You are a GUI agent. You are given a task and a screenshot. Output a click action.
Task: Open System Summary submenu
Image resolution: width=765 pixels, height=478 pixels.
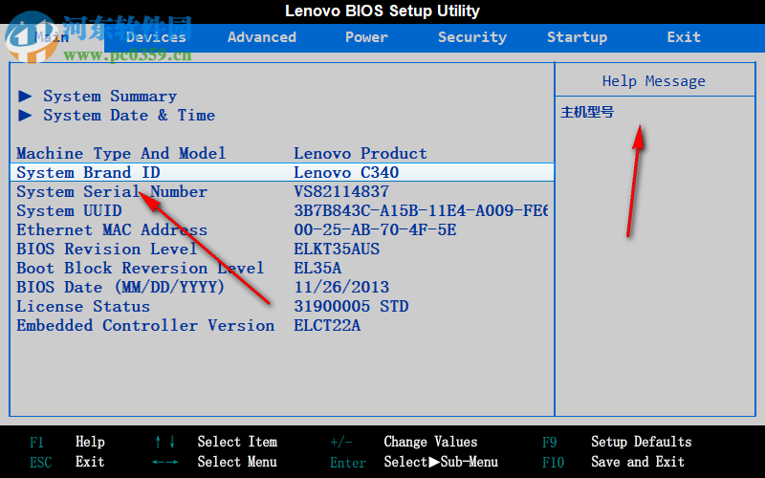110,97
